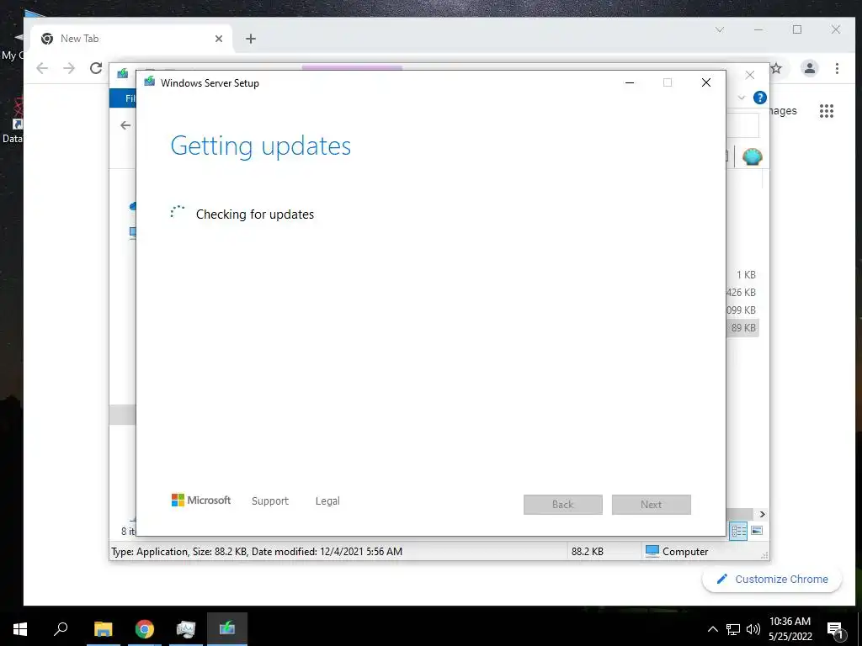
Task: Open the taskbar clock and date
Action: click(790, 629)
